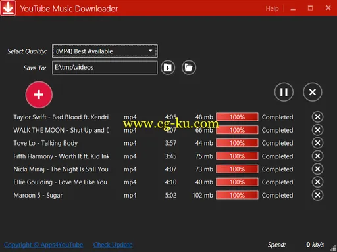Click the Tove Lo progress bar
Screen dimensions: 337x252
point(237,143)
